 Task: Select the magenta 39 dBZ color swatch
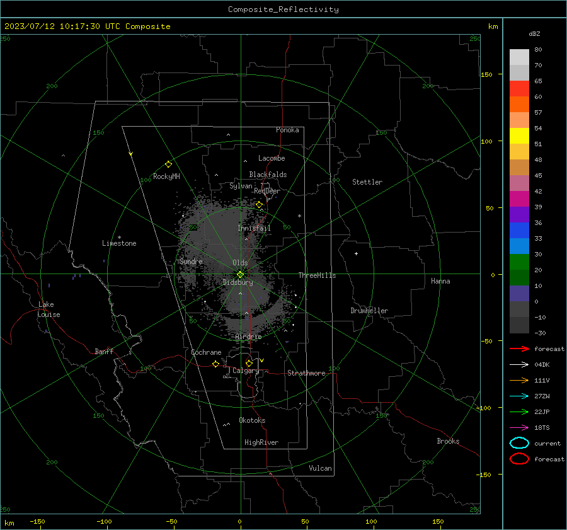pos(519,199)
